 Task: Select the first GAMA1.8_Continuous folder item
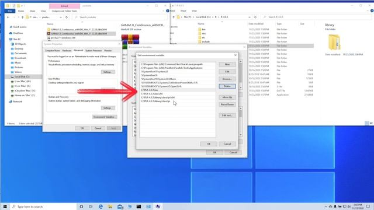(x=79, y=30)
